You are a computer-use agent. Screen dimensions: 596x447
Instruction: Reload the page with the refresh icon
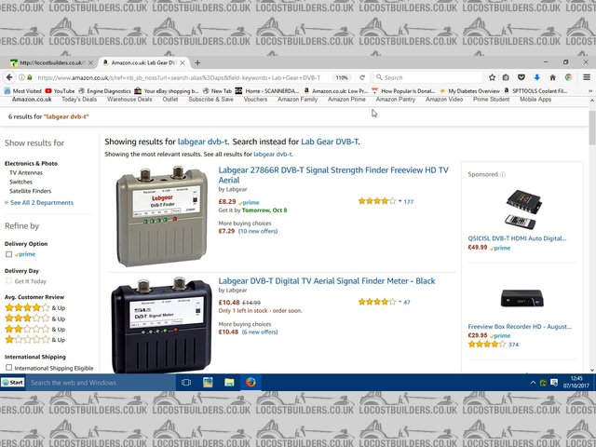(362, 77)
